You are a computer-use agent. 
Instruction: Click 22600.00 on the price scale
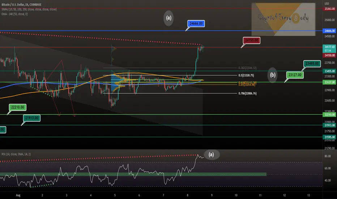330,101
